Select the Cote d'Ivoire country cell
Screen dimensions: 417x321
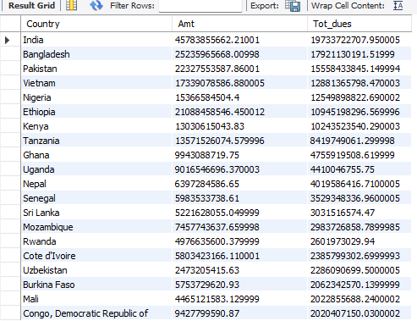(96, 256)
